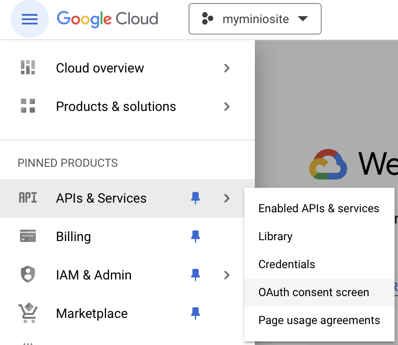Viewport: 398px width, 345px height.
Task: Click the Products & solutions grid icon
Action: 28,106
